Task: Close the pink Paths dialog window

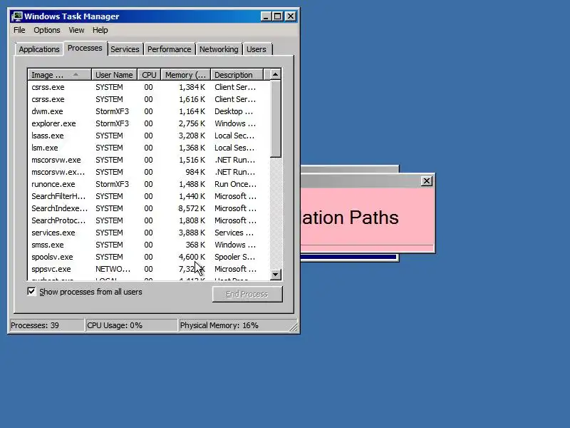Action: [x=426, y=181]
